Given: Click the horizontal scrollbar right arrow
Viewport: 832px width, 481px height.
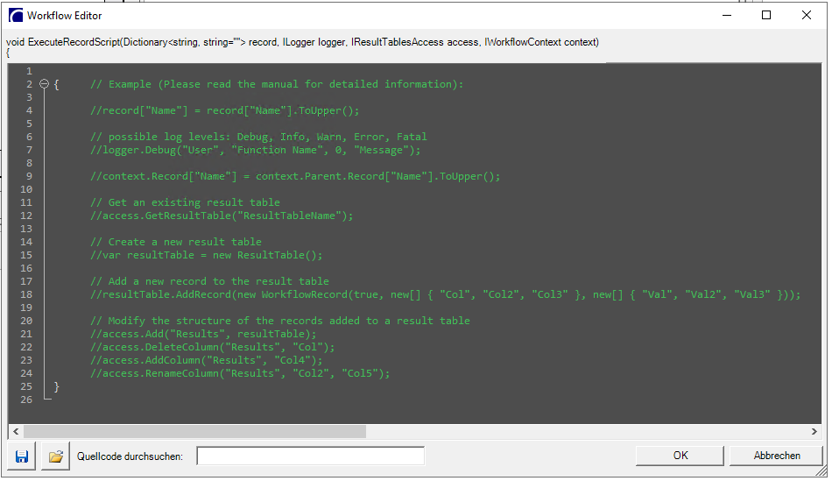Looking at the screenshot, I should (x=814, y=432).
